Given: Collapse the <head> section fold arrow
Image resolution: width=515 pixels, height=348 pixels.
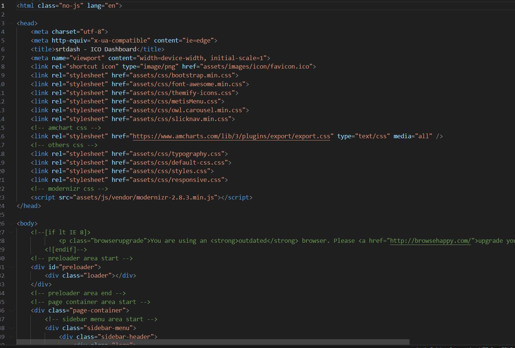Looking at the screenshot, I should 12,23.
